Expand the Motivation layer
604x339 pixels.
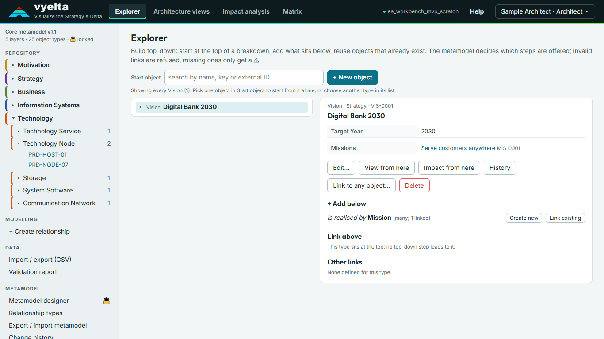[13, 65]
